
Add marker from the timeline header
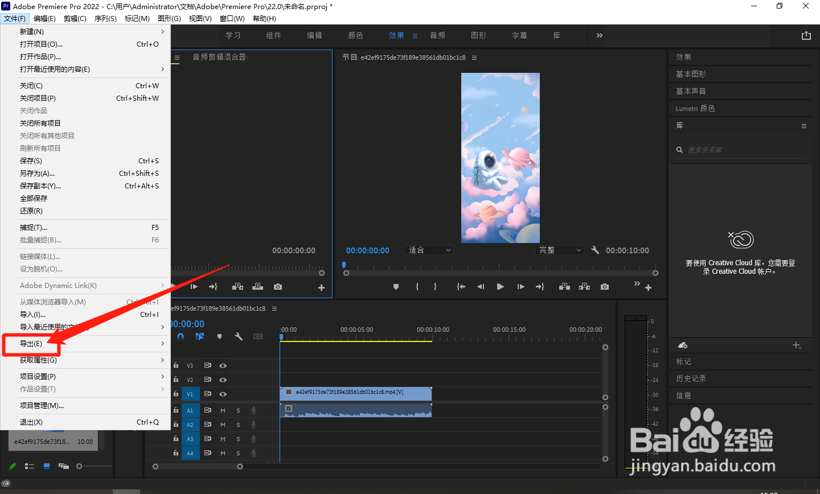coord(219,336)
